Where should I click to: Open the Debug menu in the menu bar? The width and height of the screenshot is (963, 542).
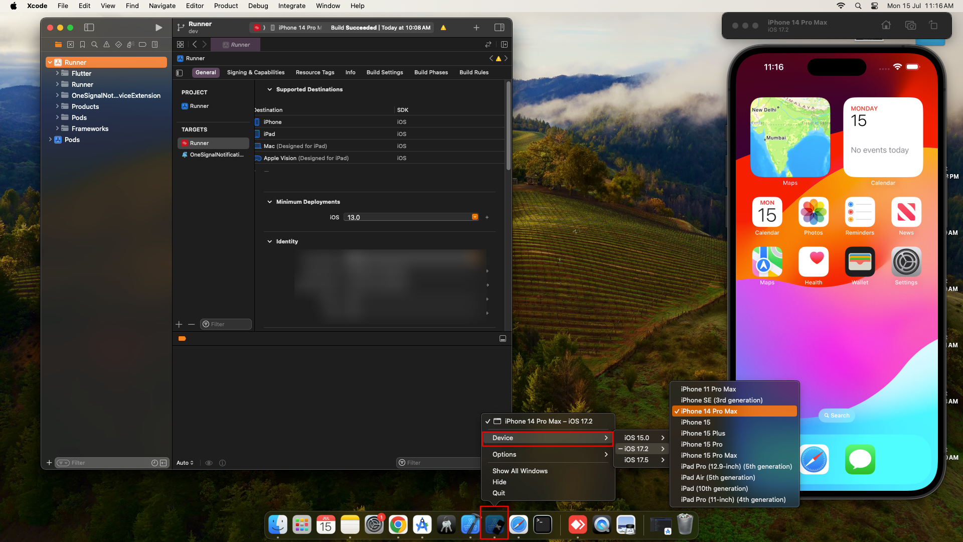[x=258, y=6]
